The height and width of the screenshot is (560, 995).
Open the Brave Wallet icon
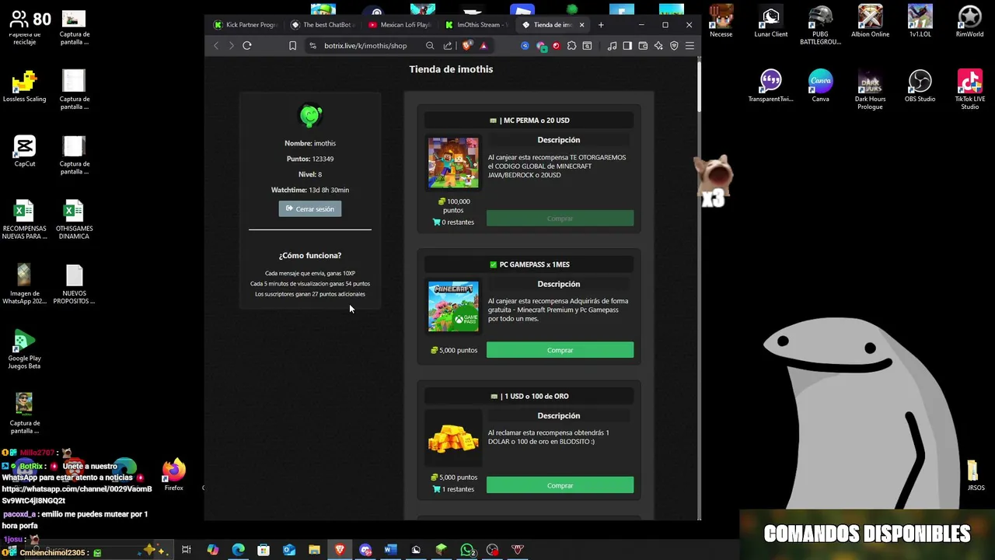[643, 46]
